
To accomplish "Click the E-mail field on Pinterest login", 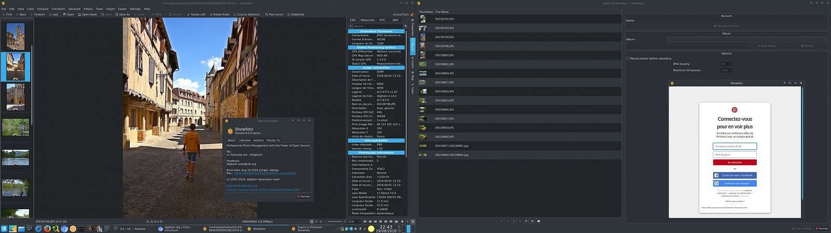I will pyautogui.click(x=734, y=147).
